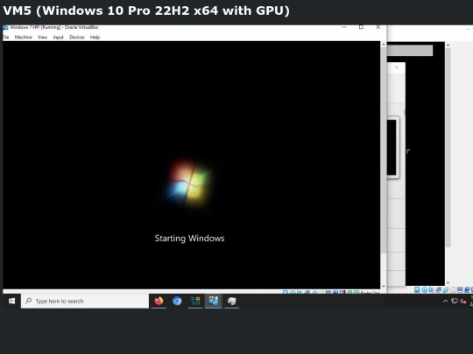Open the View menu
The width and height of the screenshot is (473, 354).
pyautogui.click(x=43, y=37)
